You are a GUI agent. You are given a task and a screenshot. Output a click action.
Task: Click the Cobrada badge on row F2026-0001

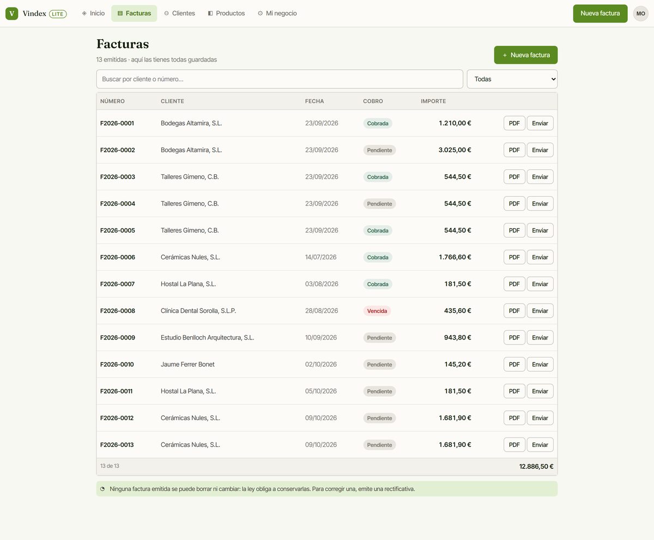coord(378,124)
